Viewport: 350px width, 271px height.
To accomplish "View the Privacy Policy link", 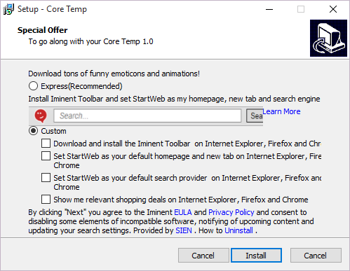I will pyautogui.click(x=231, y=212).
